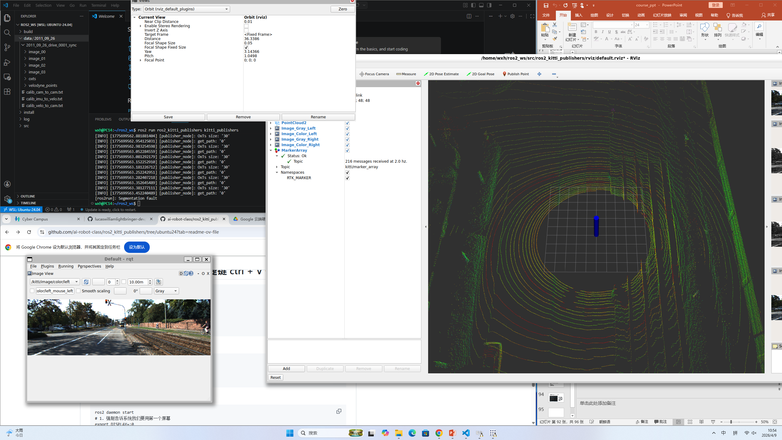Collapse MarkerArray display tree

pos(271,150)
